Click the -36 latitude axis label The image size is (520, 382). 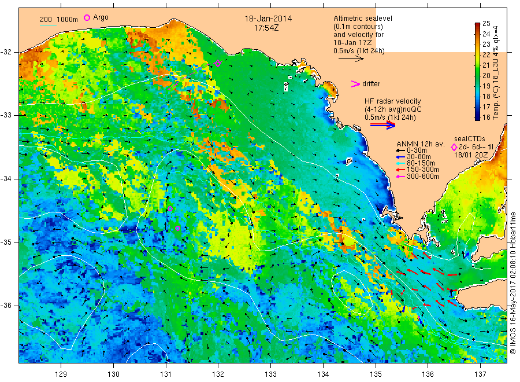[x=7, y=306]
